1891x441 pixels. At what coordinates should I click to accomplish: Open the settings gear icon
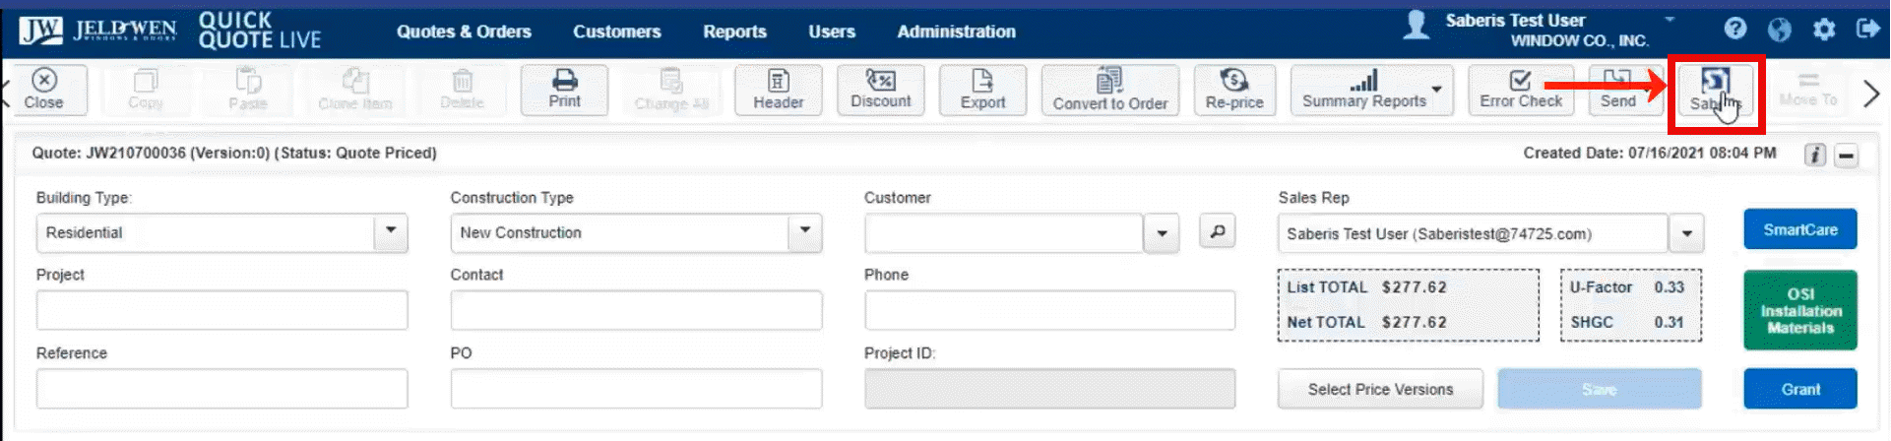1824,30
